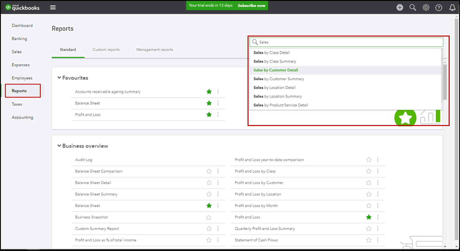This screenshot has width=460, height=251.
Task: Open the Audit Log report
Action: [84, 160]
